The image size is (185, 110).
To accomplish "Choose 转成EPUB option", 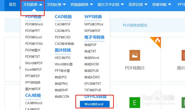I will pos(91,71).
